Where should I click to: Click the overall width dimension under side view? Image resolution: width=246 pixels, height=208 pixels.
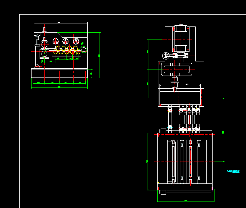click(59, 87)
